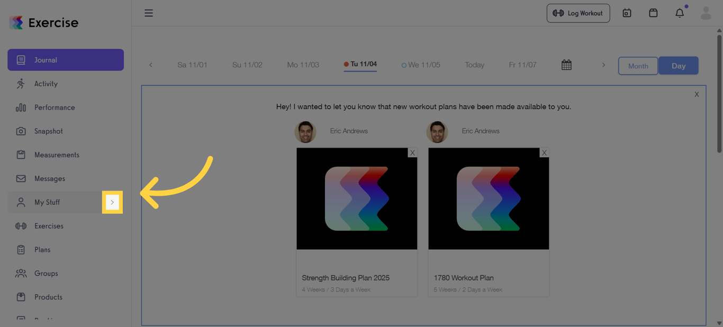
Task: Select the We 11/05 date
Action: pos(421,65)
